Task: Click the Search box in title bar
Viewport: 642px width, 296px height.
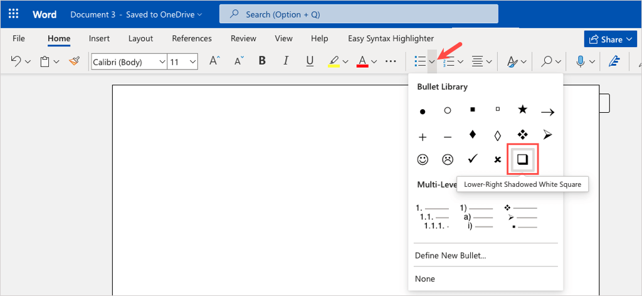Action: (x=359, y=14)
